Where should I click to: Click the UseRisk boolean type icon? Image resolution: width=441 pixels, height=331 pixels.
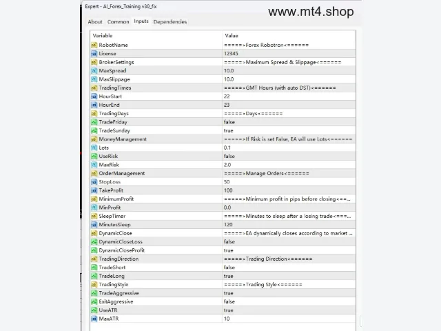[x=94, y=157]
